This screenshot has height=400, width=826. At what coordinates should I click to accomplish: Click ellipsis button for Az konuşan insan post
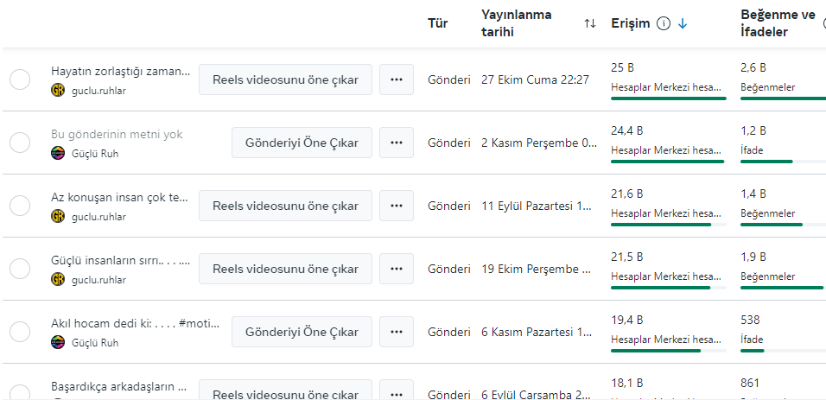coord(396,206)
